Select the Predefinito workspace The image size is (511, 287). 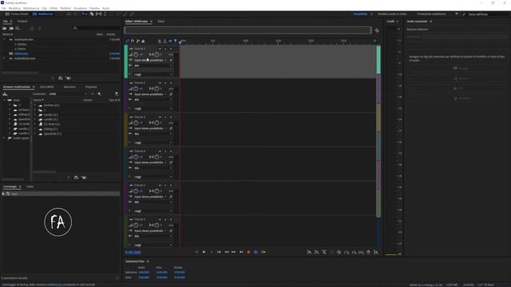[x=360, y=14]
